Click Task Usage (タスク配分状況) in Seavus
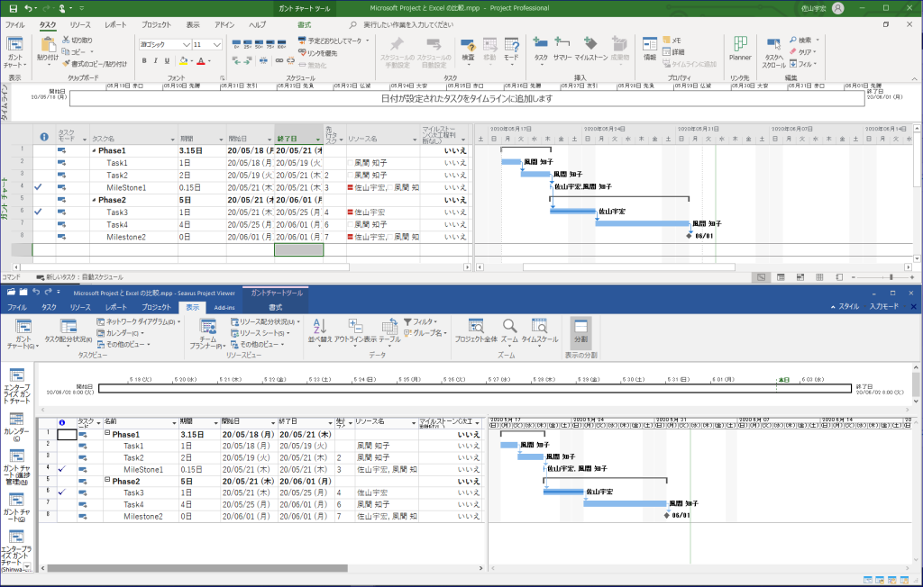Screen dimensions: 923x587 (69, 331)
